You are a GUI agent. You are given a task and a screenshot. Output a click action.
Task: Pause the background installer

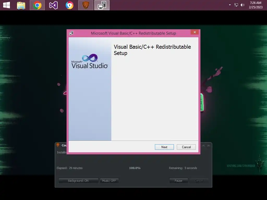(x=178, y=181)
